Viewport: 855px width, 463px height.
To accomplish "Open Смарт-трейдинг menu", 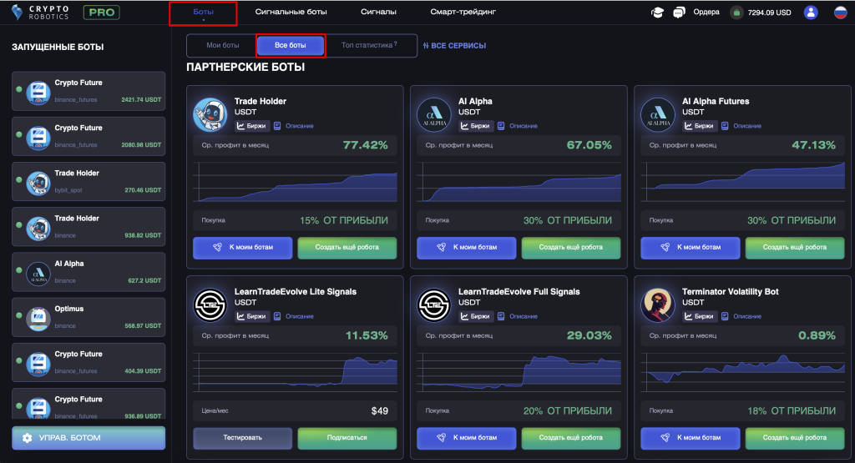I will (x=463, y=12).
